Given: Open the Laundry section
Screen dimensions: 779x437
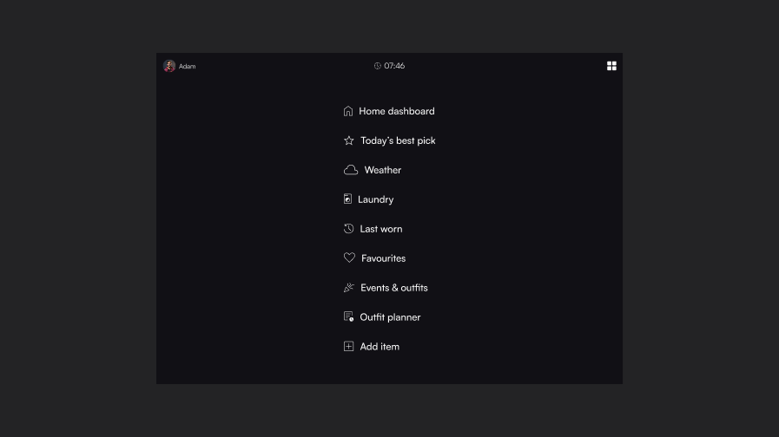Looking at the screenshot, I should (376, 199).
